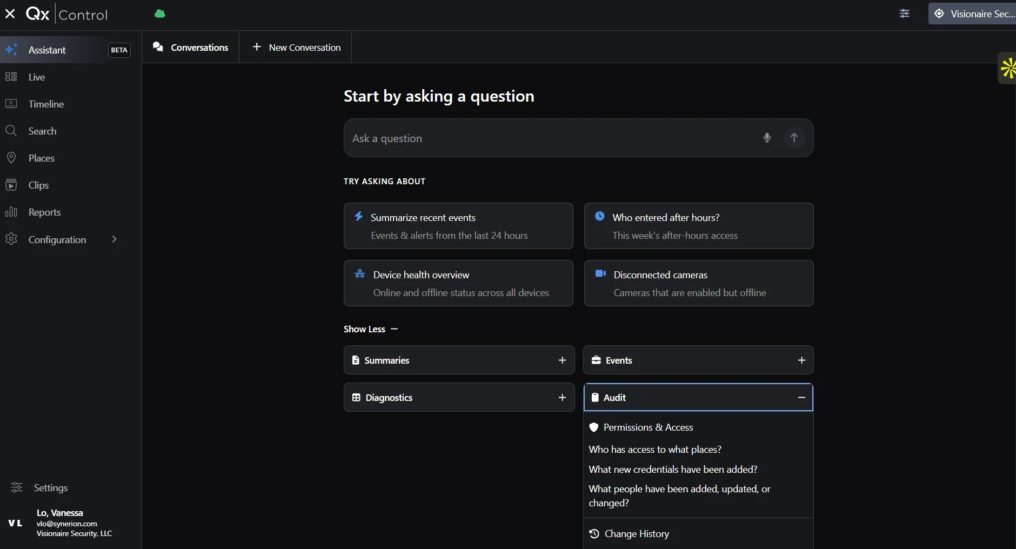
Task: Ask what new credentials have been added
Action: 673,469
